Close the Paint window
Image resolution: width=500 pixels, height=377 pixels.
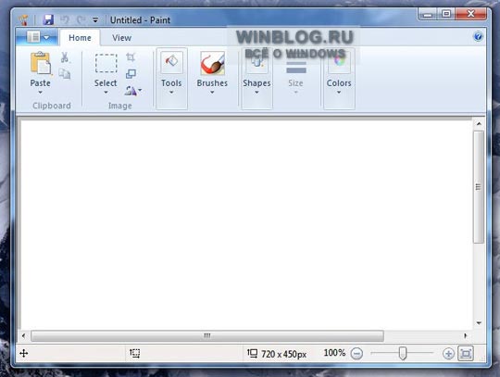click(x=471, y=14)
